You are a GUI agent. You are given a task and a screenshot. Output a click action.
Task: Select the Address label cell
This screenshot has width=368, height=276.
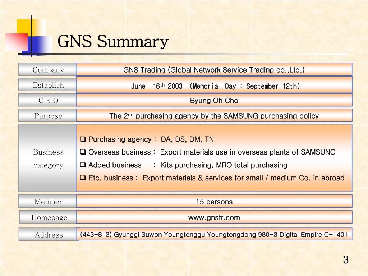[x=47, y=234]
